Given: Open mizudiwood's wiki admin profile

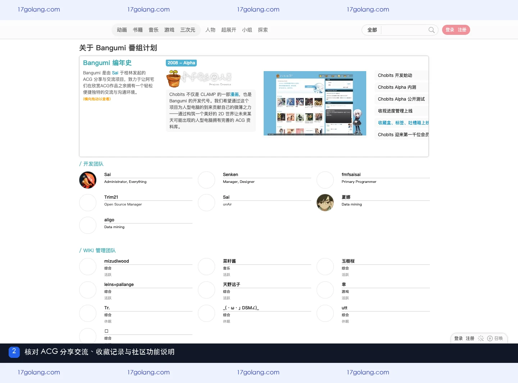Looking at the screenshot, I should tap(117, 261).
